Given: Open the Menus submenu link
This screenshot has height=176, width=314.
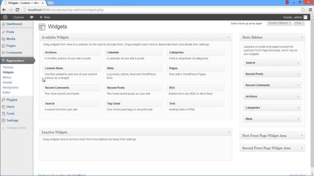Looking at the screenshot, I should tap(7, 77).
